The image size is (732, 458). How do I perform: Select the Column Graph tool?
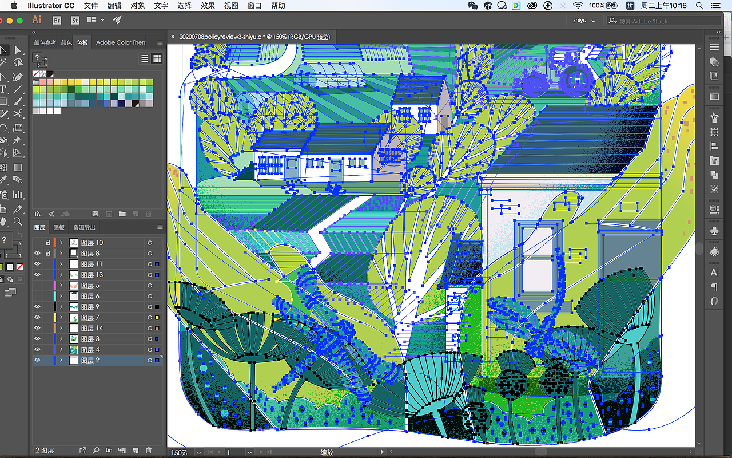tap(18, 194)
